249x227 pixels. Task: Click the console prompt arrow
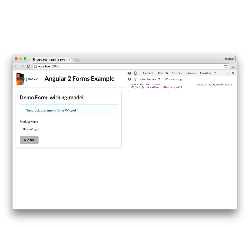[129, 91]
